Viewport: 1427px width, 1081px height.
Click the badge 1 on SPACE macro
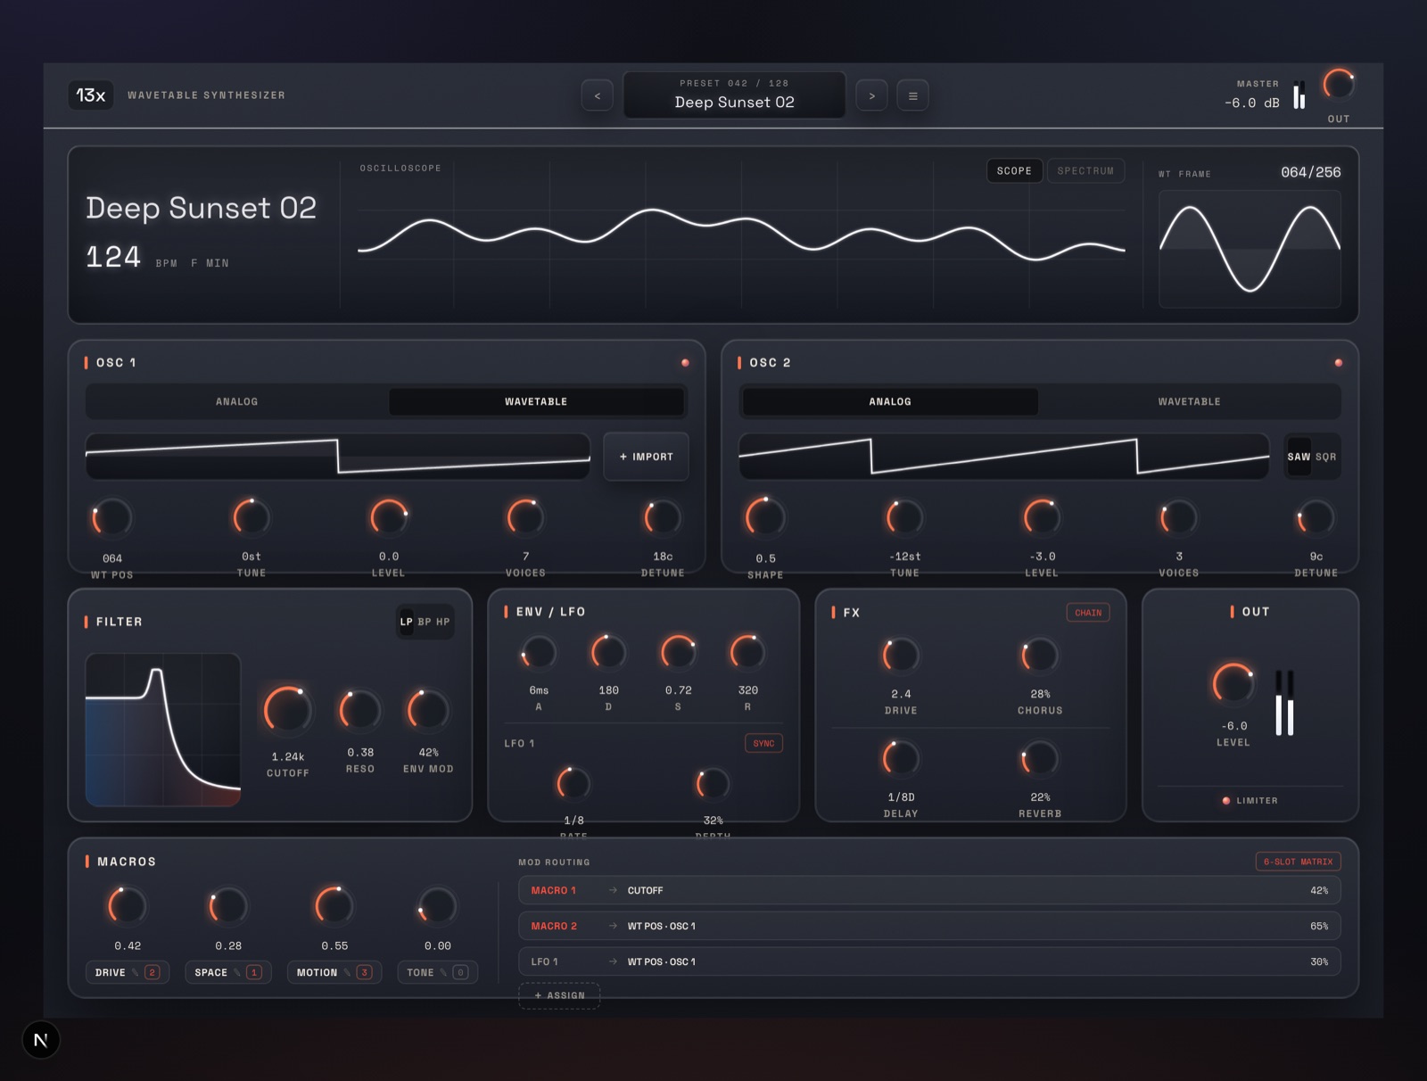click(254, 972)
